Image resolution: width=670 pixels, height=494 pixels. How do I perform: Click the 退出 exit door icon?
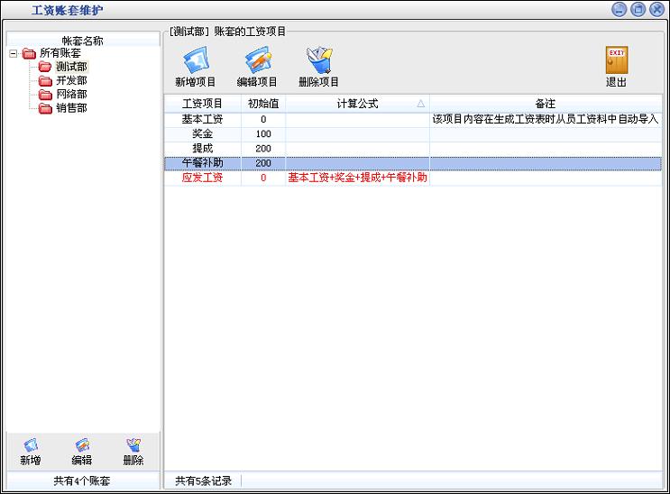(616, 62)
